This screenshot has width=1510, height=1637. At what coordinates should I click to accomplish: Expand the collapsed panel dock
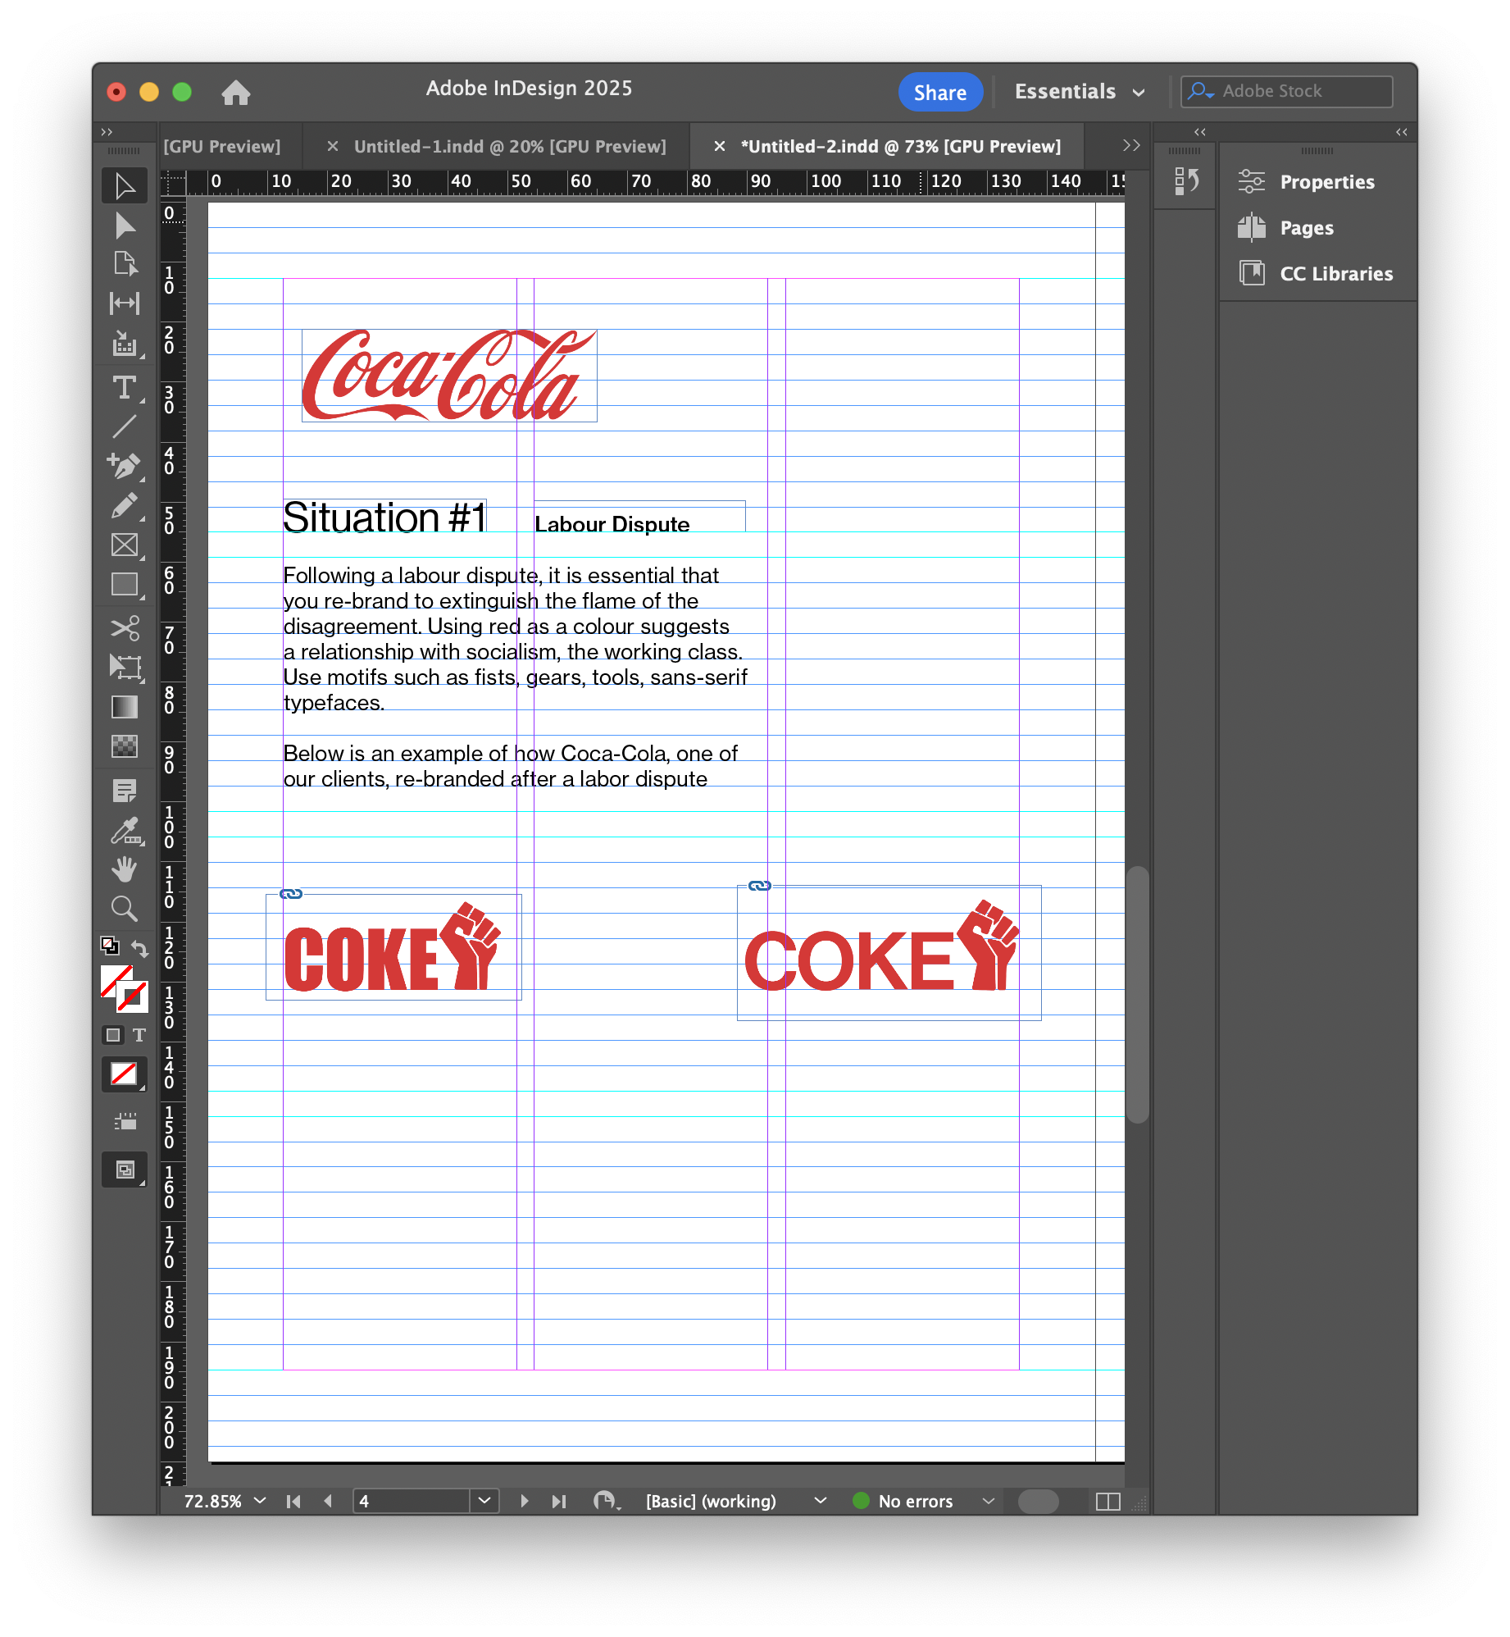click(x=1200, y=131)
